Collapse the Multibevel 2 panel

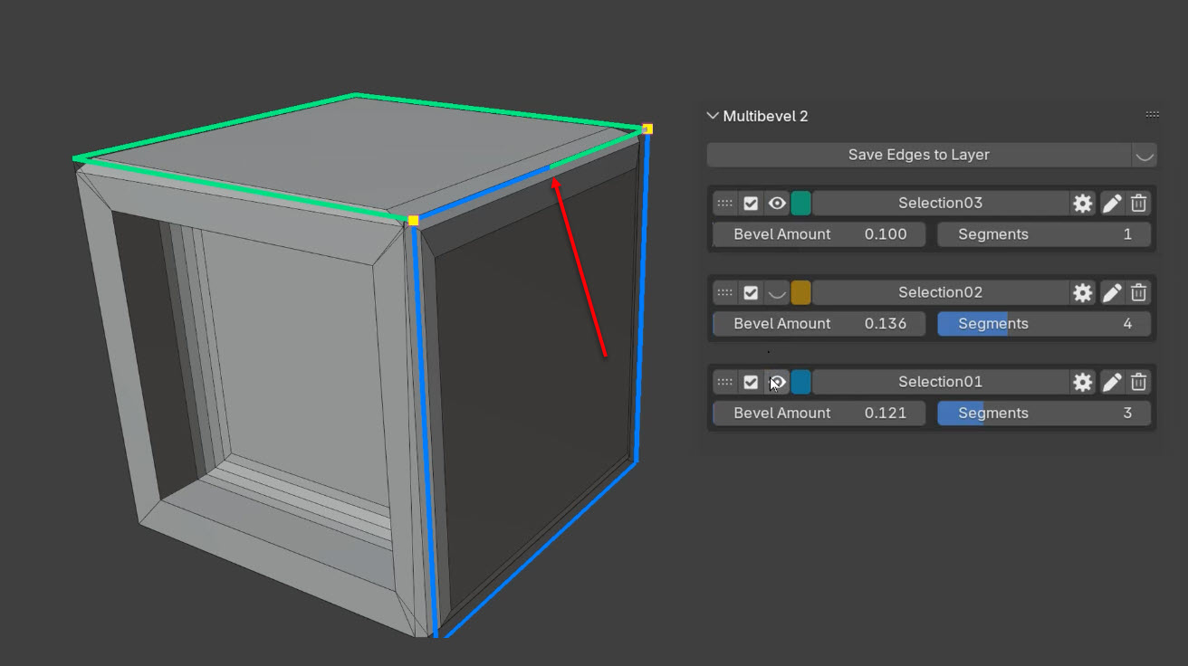pyautogui.click(x=713, y=116)
